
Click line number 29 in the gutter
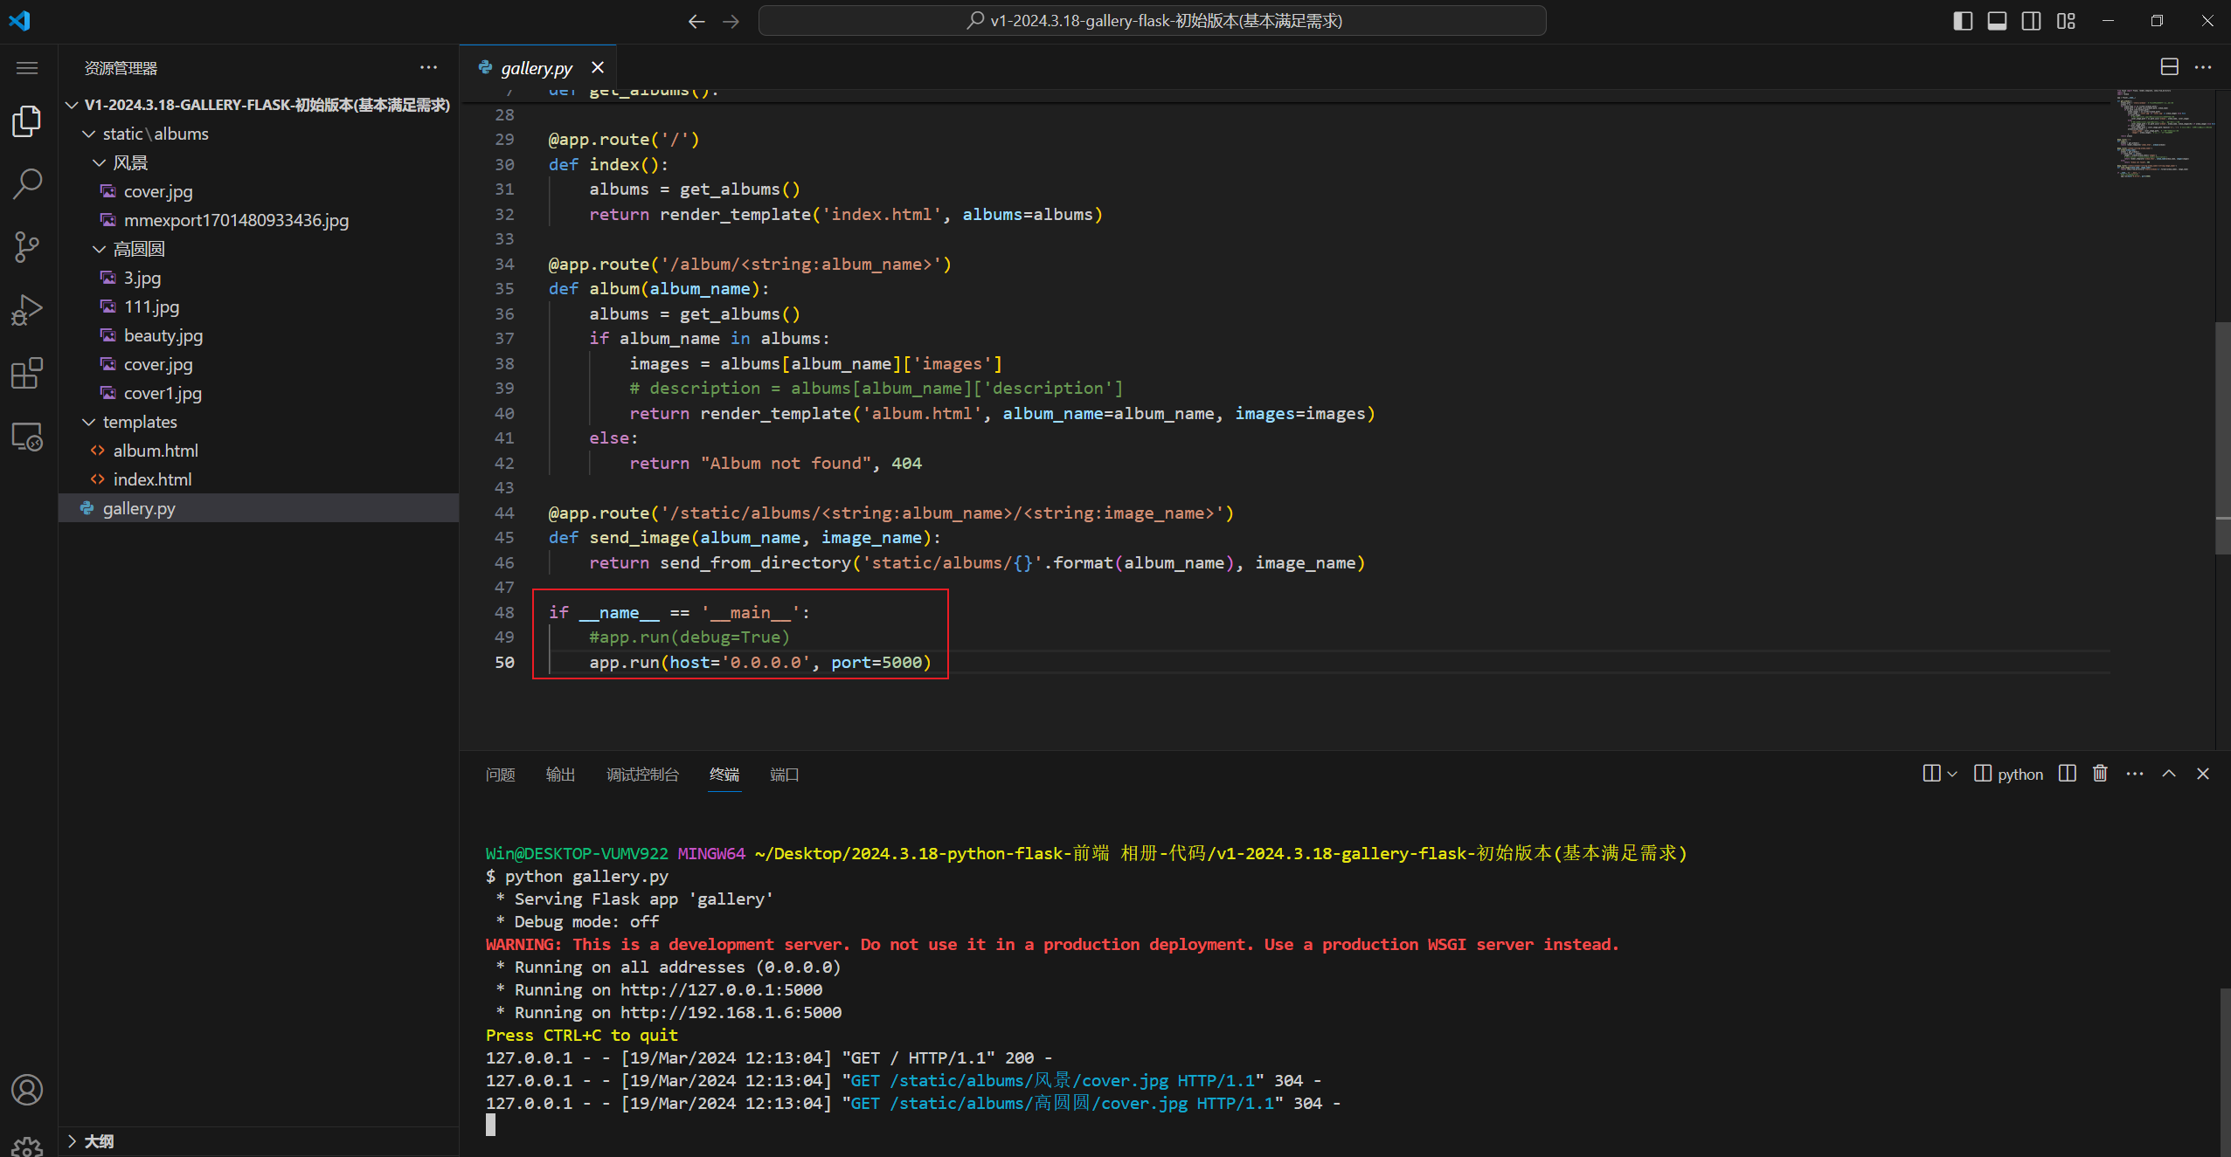click(x=504, y=139)
